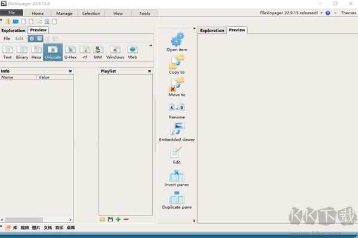Open the release news dropdown arrow

click(x=322, y=13)
